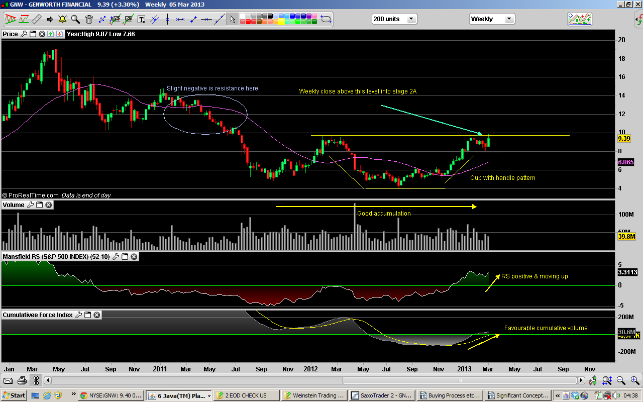
Task: Open Volume indicator settings wrench
Action: (30, 205)
